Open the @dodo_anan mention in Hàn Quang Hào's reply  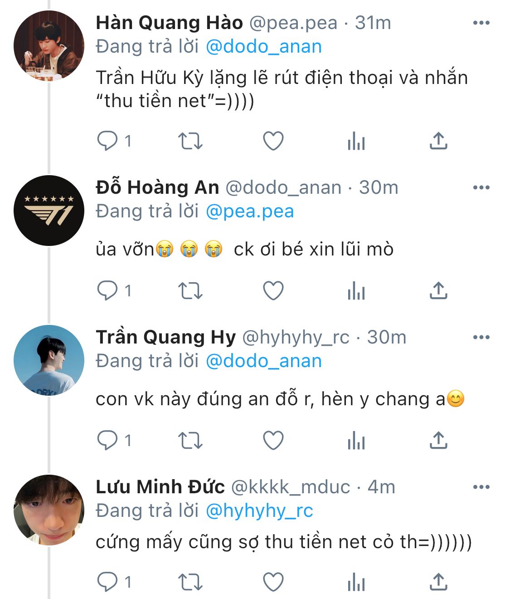coord(263,47)
